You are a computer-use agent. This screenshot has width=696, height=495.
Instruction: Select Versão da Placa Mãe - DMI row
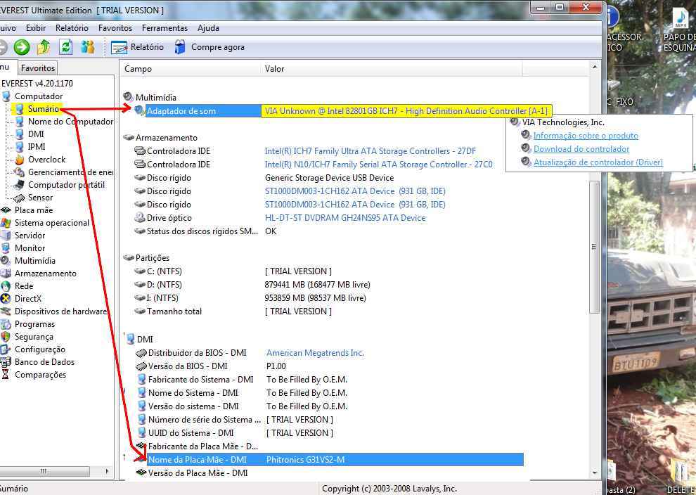coord(328,473)
